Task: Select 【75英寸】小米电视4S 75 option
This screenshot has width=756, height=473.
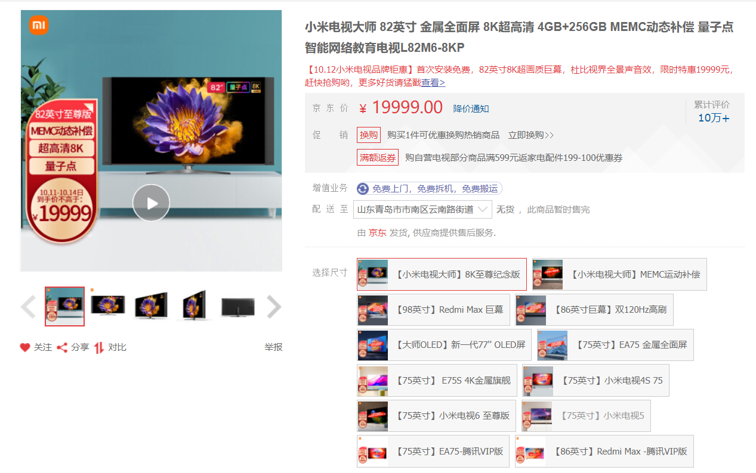Action: point(595,381)
